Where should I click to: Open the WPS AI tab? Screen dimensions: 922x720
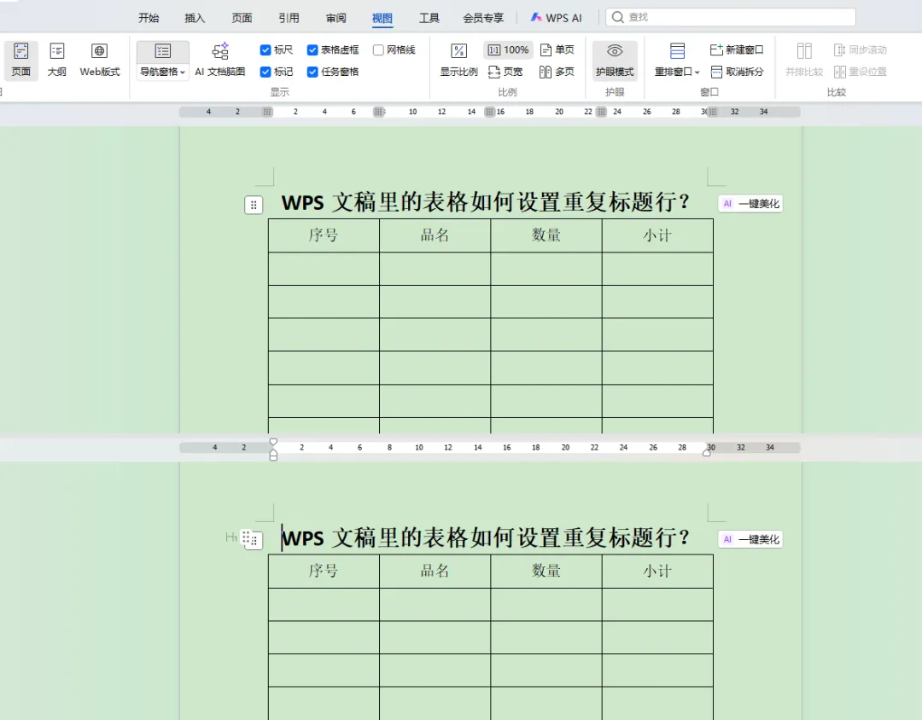(557, 18)
